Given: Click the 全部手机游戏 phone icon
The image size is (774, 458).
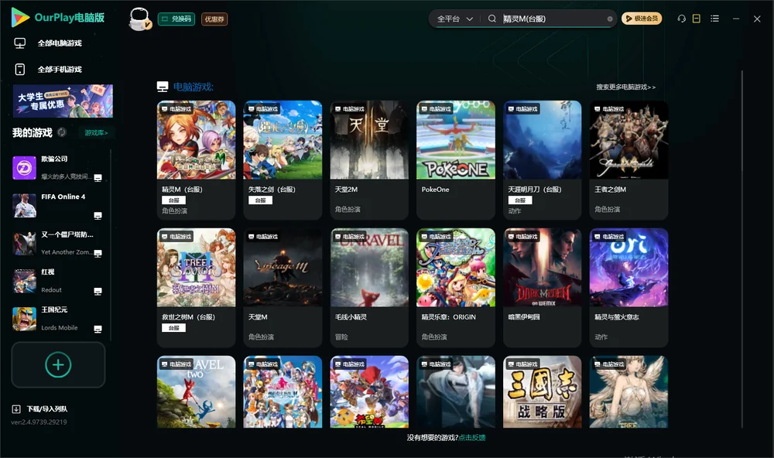Looking at the screenshot, I should [x=20, y=69].
